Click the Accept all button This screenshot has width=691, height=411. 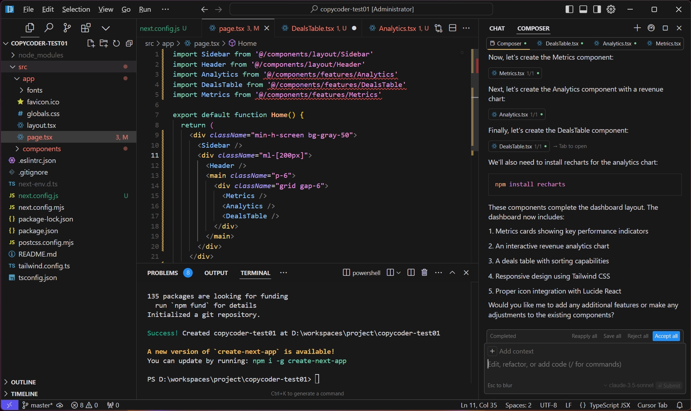pyautogui.click(x=666, y=336)
